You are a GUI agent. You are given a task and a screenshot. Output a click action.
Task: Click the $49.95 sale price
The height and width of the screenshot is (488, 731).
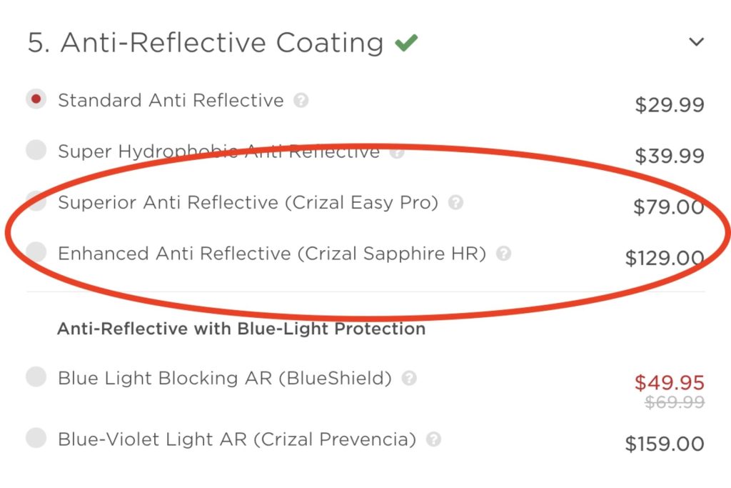coord(670,383)
